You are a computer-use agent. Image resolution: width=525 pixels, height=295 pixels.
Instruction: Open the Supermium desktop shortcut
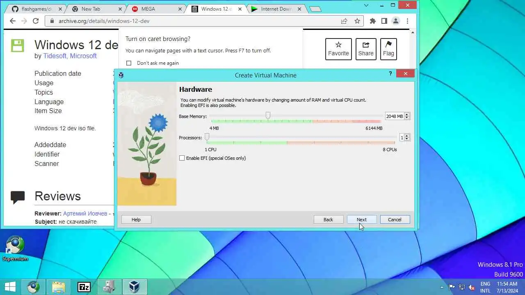(15, 248)
